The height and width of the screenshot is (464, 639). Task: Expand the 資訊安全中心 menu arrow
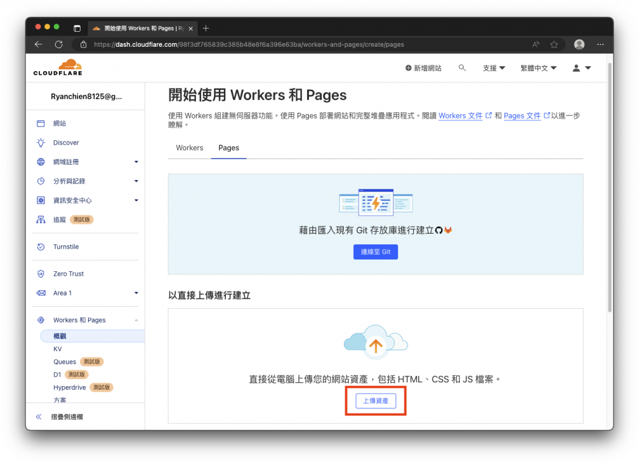coord(136,200)
